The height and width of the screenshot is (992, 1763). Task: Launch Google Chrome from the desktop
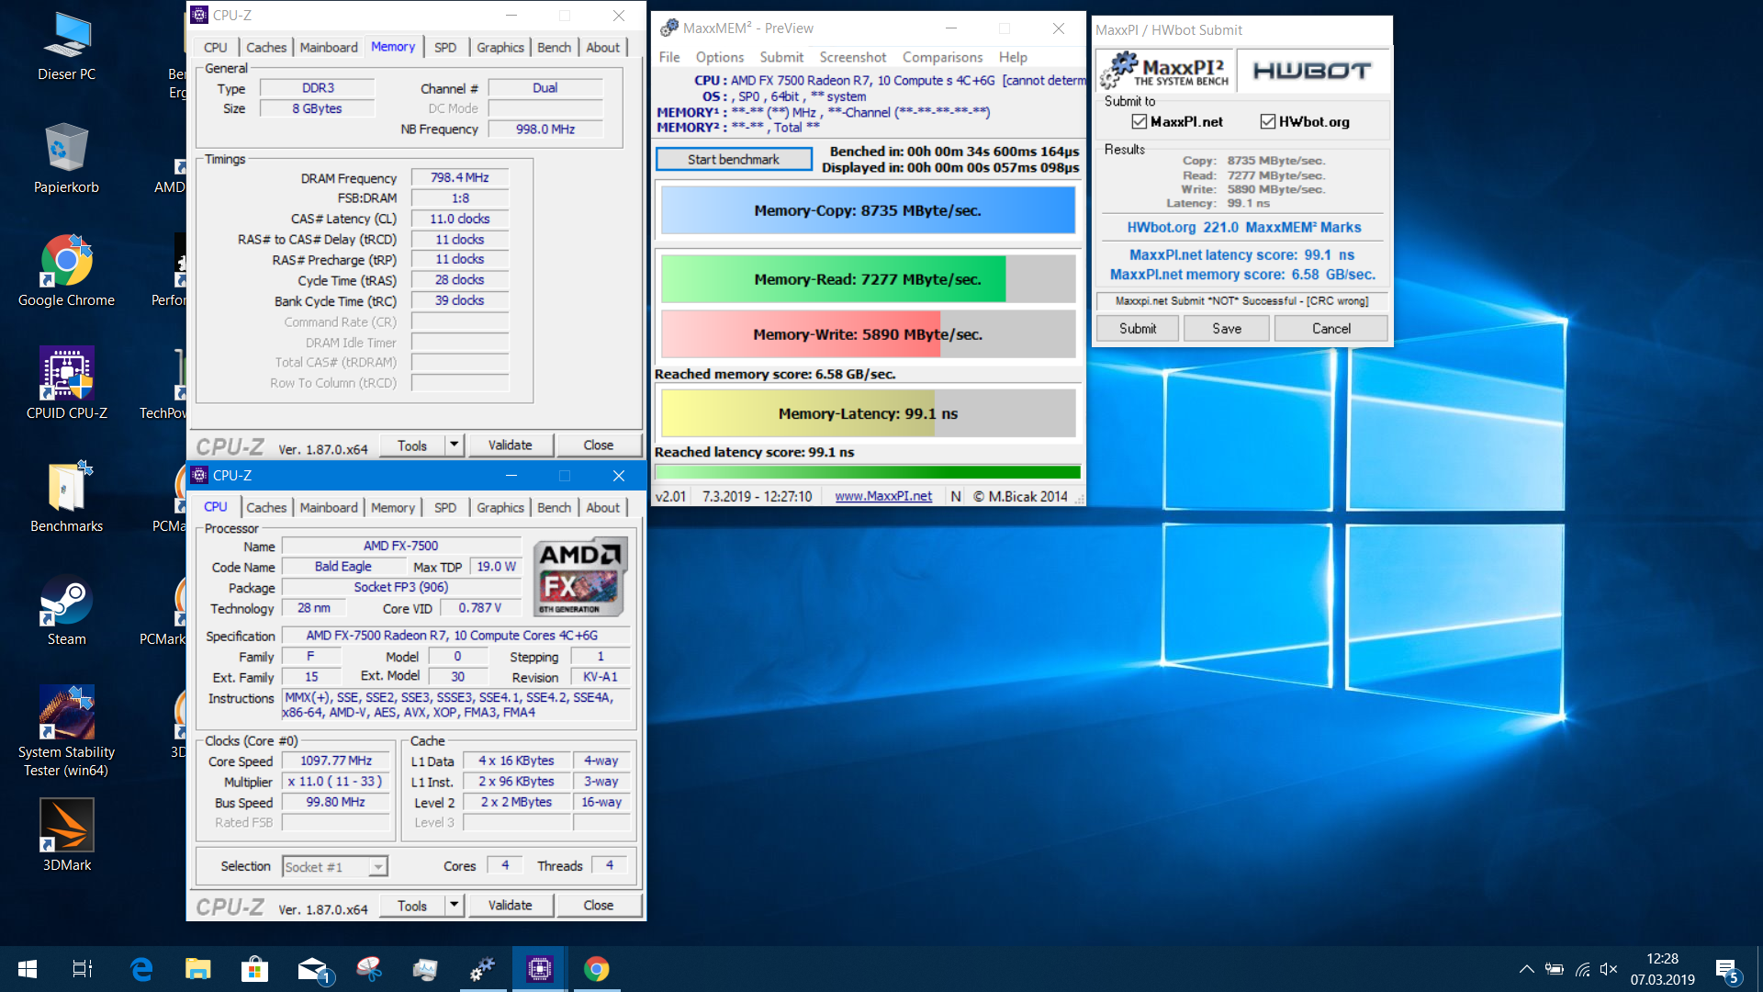click(x=66, y=271)
